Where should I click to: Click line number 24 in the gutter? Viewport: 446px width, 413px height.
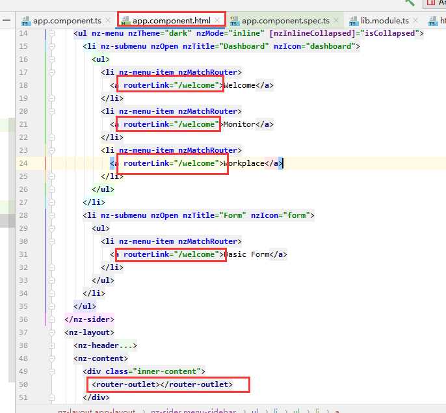pyautogui.click(x=23, y=163)
